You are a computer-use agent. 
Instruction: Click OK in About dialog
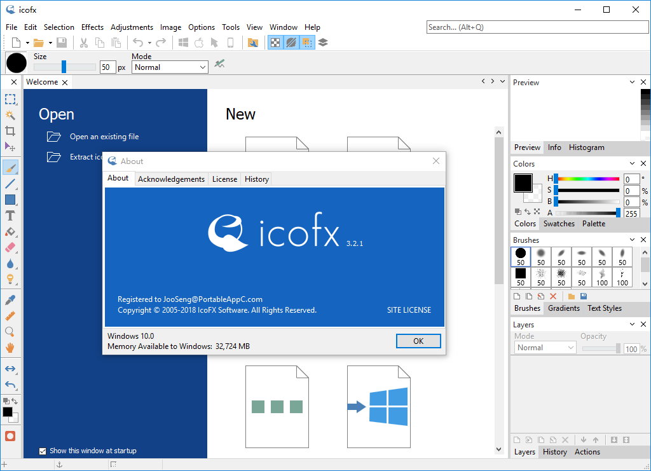pyautogui.click(x=418, y=341)
